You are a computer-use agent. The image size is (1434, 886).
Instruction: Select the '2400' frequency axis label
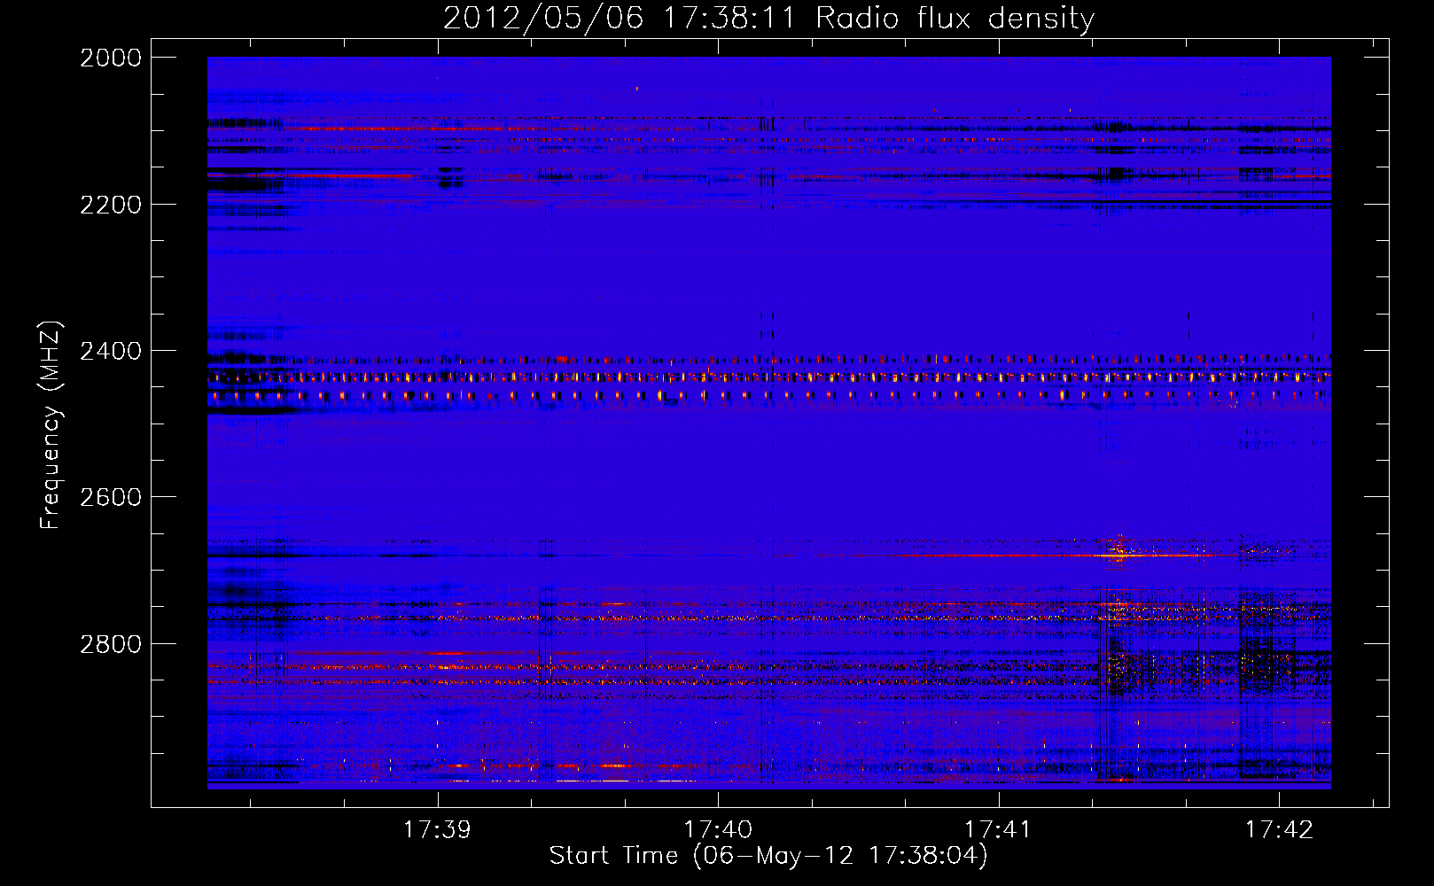tap(111, 351)
